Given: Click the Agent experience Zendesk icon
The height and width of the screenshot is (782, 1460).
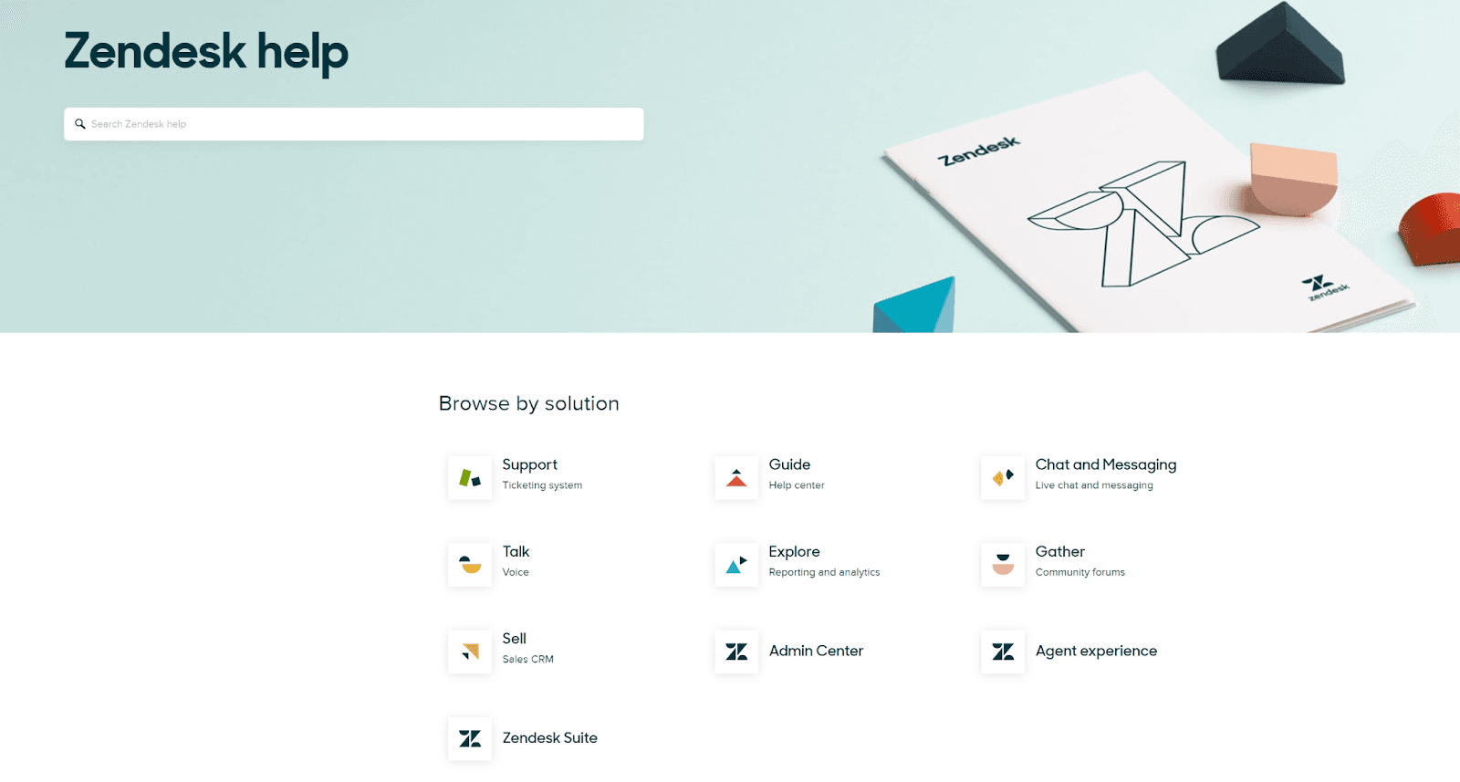Looking at the screenshot, I should (1003, 652).
